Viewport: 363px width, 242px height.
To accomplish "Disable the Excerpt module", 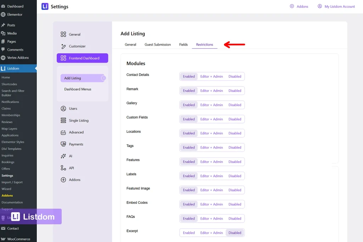I will click(x=235, y=232).
